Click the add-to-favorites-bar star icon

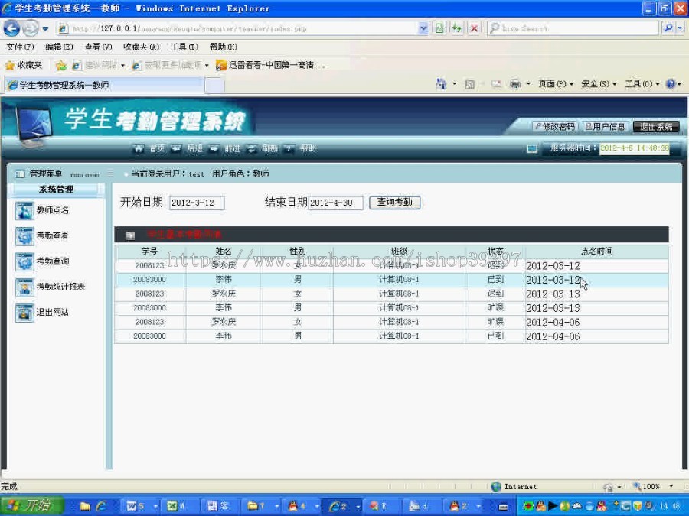[61, 66]
